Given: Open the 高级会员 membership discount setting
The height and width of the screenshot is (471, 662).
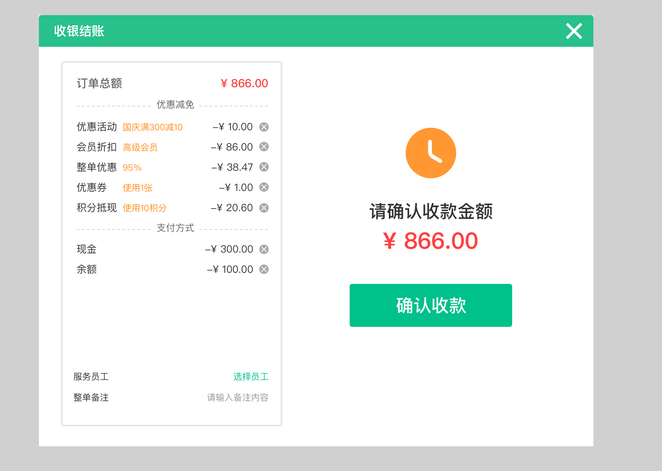Looking at the screenshot, I should tap(140, 147).
